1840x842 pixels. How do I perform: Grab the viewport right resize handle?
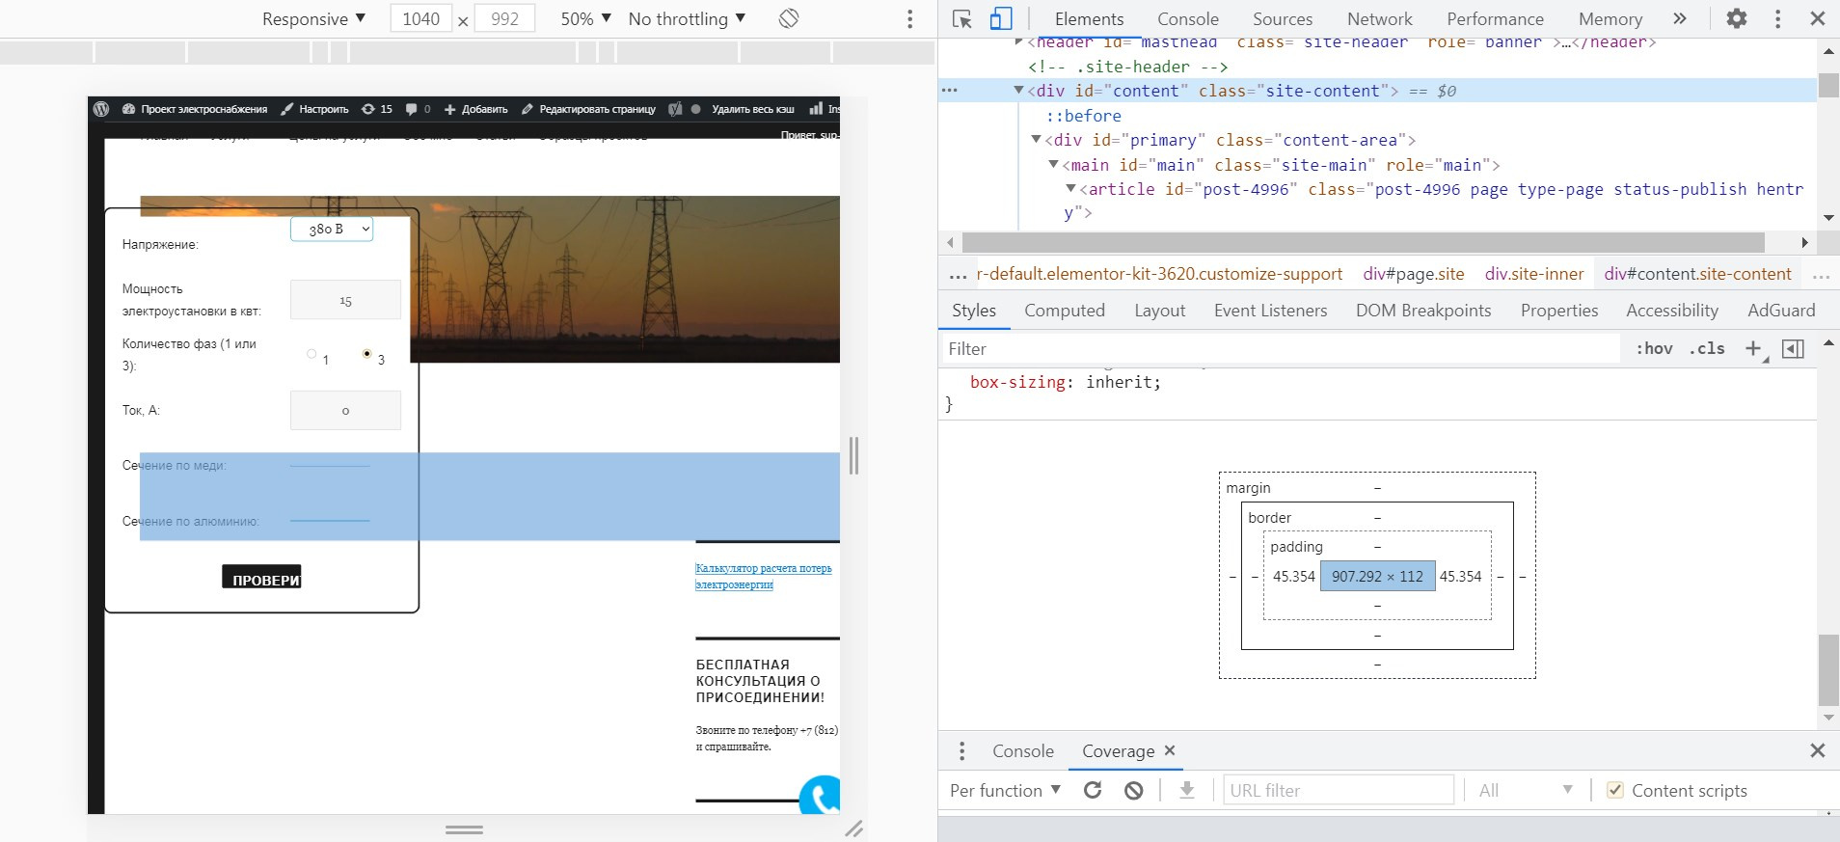853,455
